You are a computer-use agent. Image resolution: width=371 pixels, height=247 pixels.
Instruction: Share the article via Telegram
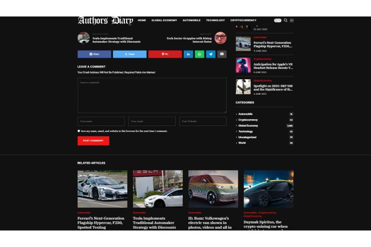211,54
